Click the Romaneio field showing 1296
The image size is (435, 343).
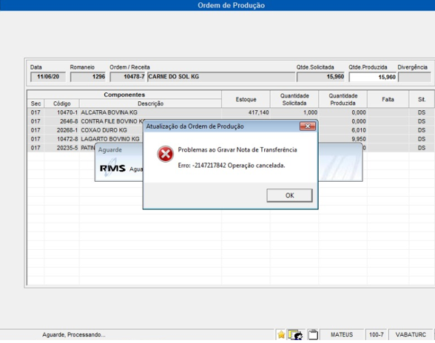[x=87, y=77]
